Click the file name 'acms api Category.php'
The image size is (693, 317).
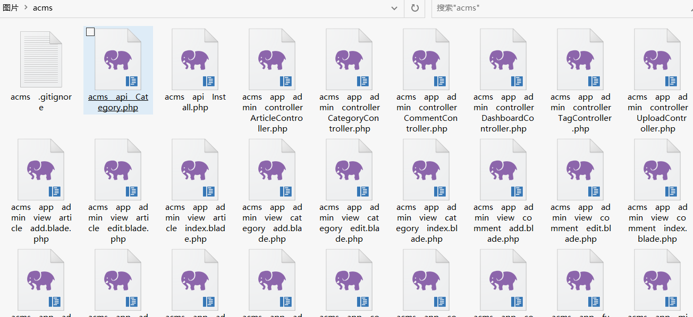pyautogui.click(x=118, y=102)
